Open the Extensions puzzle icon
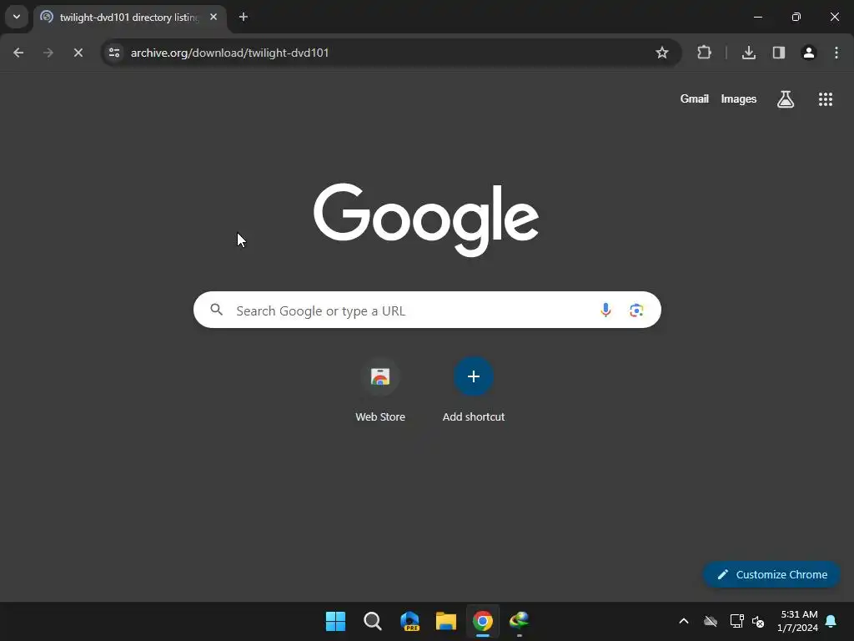The height and width of the screenshot is (641, 854). 704,53
